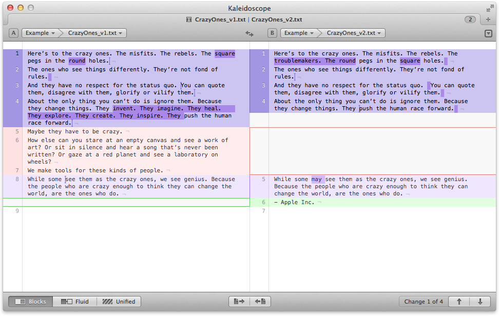Click 'How else can you stare' paragraph
499x318 pixels.
click(128, 151)
